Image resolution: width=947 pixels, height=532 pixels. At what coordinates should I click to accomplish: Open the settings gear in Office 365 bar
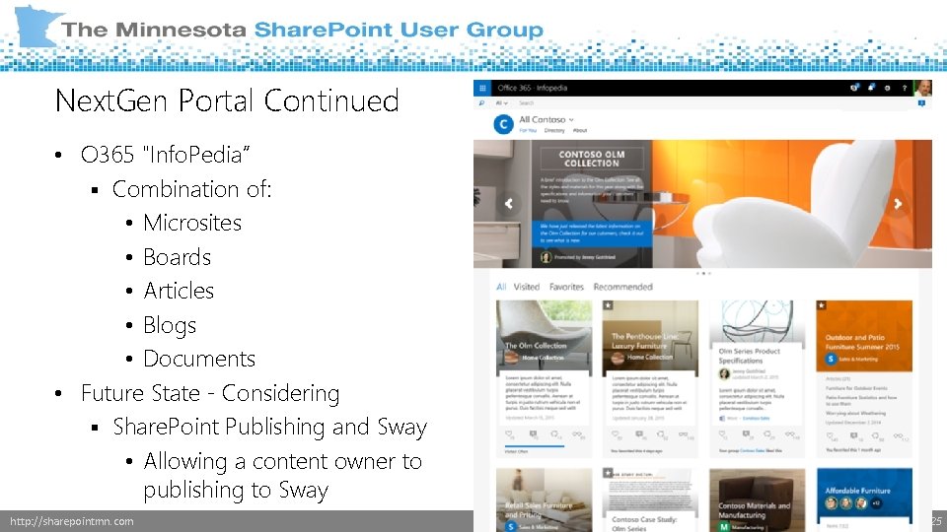point(887,88)
